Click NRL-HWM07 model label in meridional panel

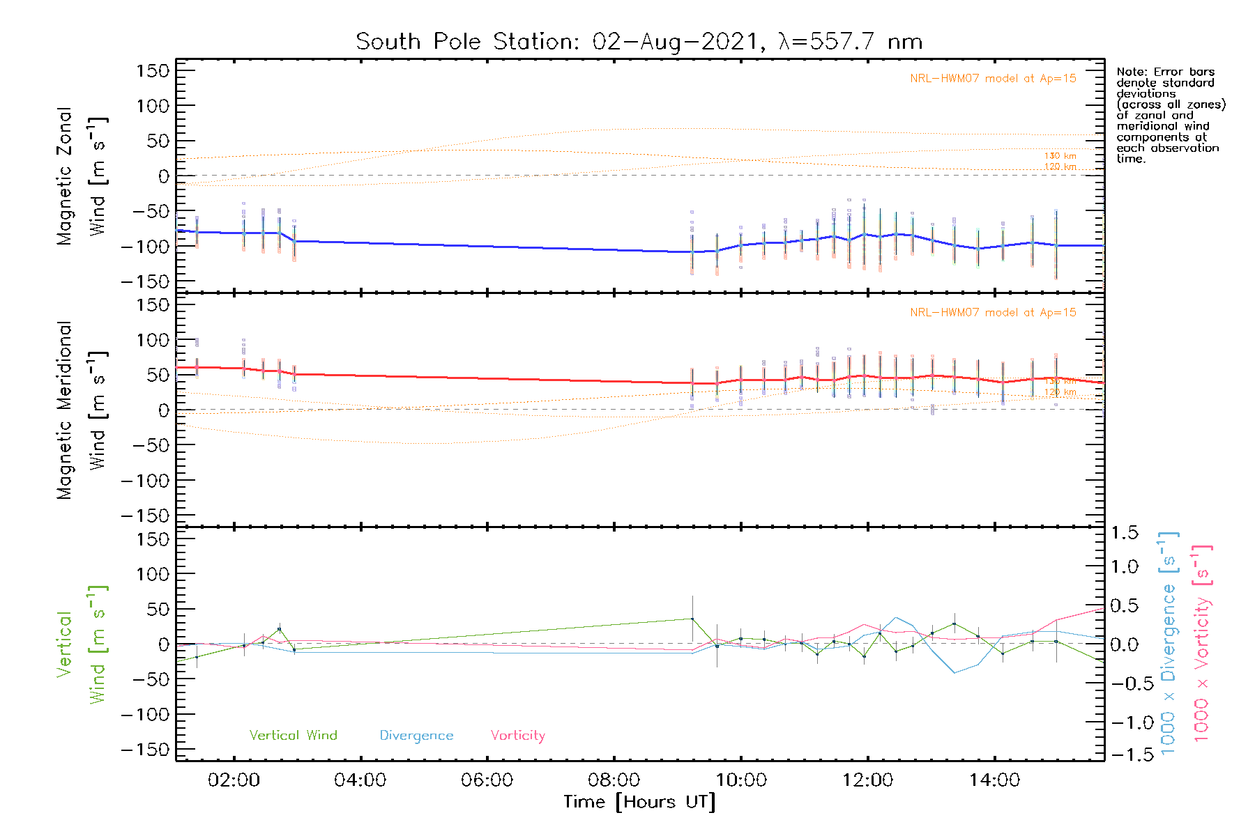[992, 313]
